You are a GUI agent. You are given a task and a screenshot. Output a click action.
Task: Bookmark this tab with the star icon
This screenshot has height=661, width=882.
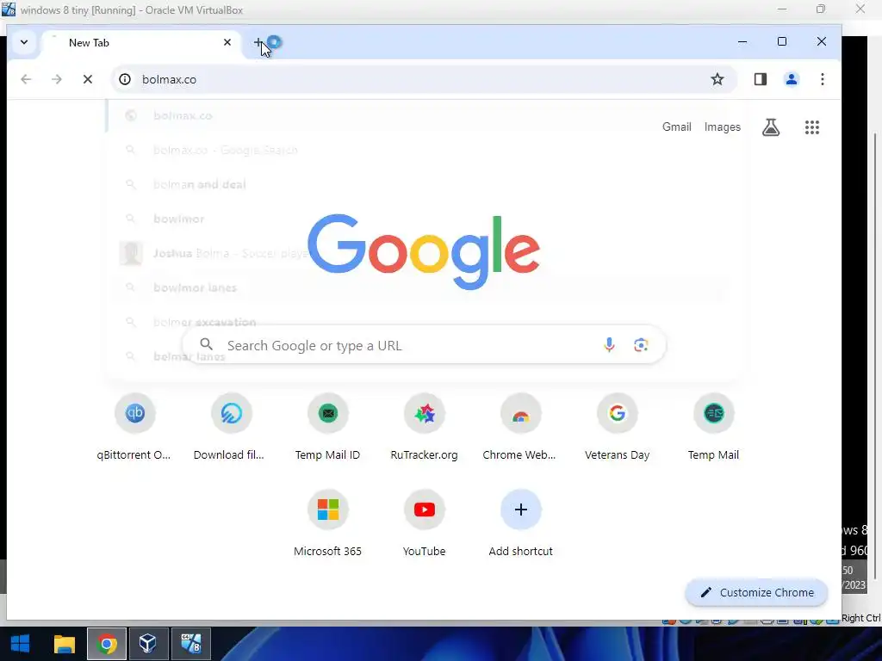(717, 79)
